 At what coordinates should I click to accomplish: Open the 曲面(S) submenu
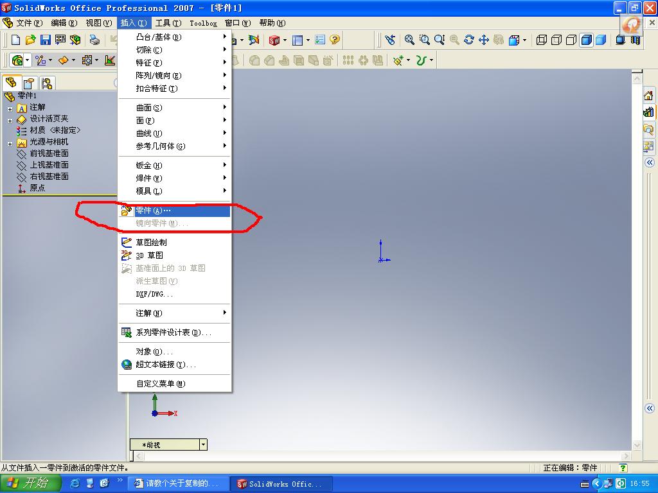click(175, 108)
